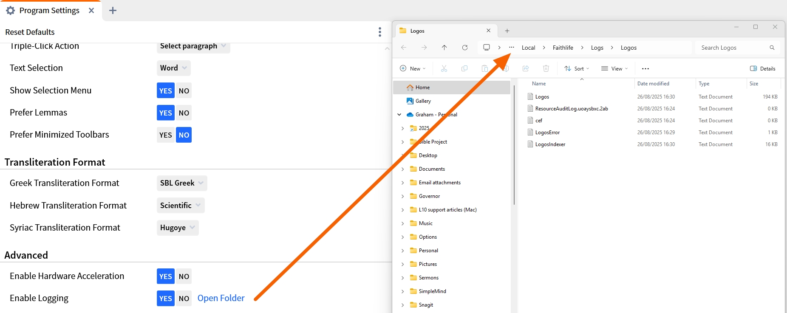Go forward in File Explorer
The image size is (787, 313).
424,48
